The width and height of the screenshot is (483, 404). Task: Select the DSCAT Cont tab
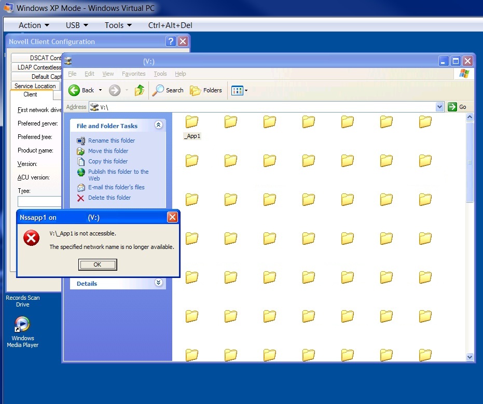point(36,58)
